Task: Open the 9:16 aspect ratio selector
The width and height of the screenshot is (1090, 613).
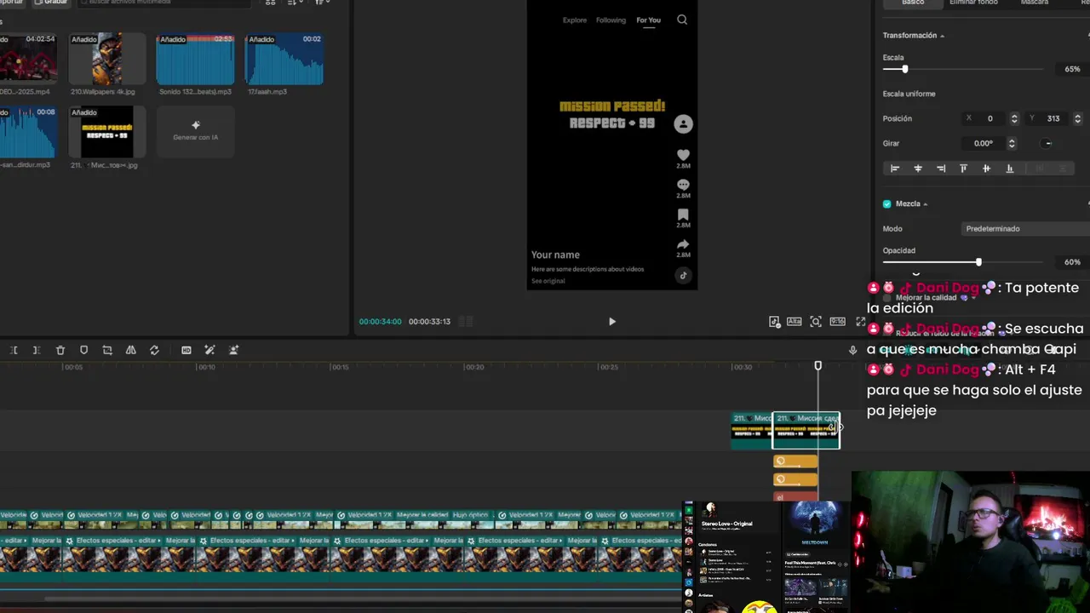Action: click(838, 321)
